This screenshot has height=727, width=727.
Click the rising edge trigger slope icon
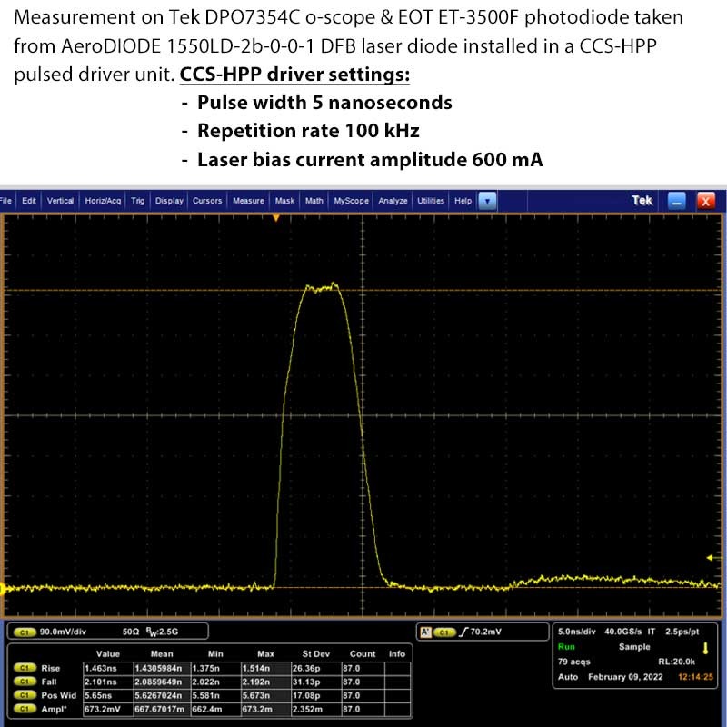(x=463, y=632)
